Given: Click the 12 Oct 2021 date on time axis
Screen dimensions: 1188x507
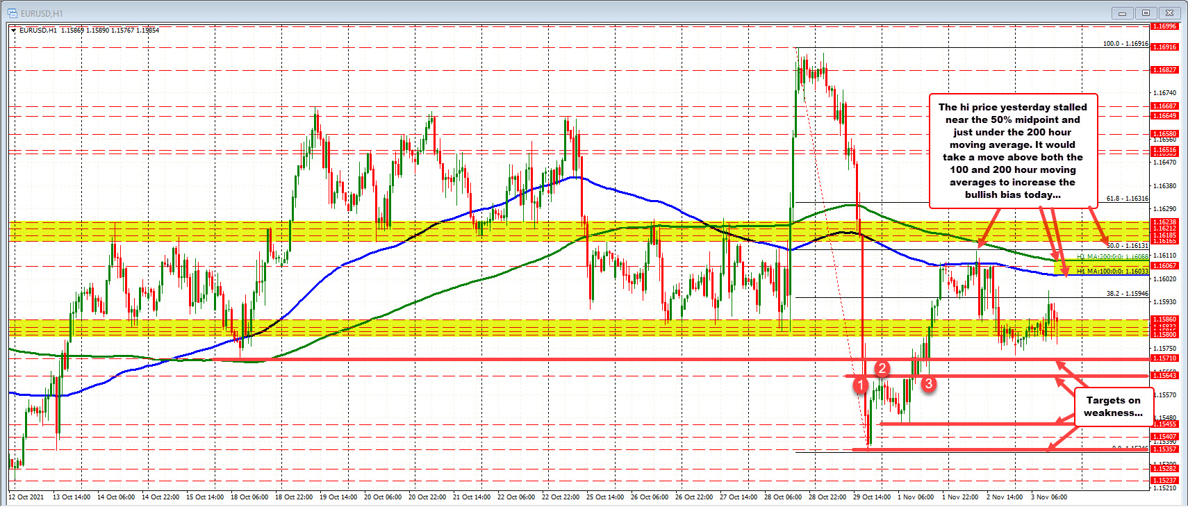Looking at the screenshot, I should (26, 497).
